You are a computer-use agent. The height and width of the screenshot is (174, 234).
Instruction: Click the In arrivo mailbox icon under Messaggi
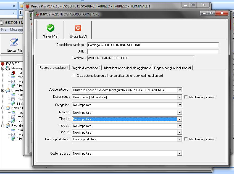[13, 73]
